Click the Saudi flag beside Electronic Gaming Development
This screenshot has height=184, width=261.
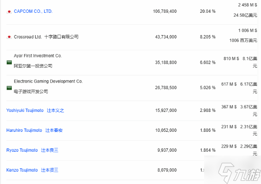(9, 88)
